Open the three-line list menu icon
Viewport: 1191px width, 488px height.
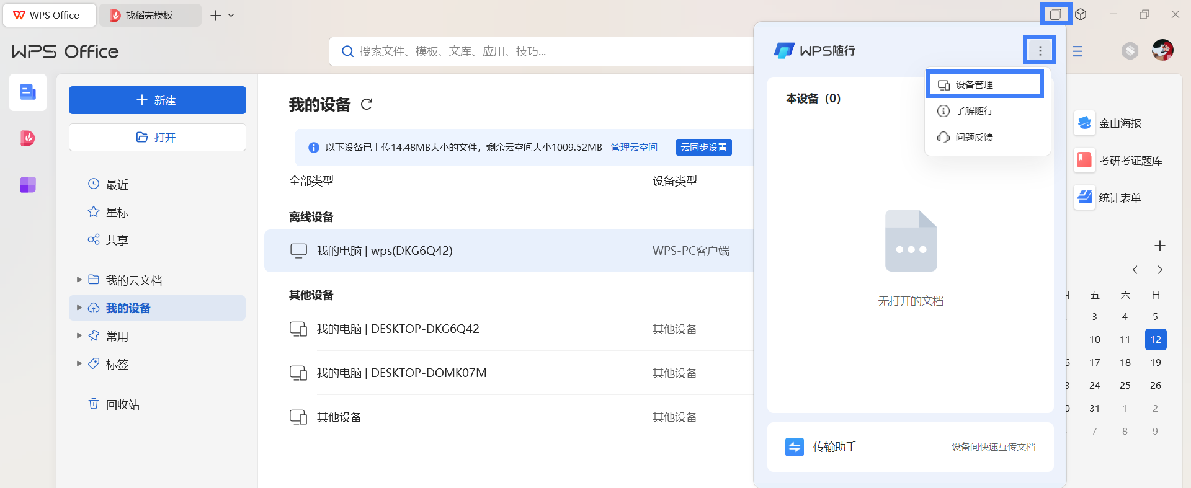(1077, 51)
